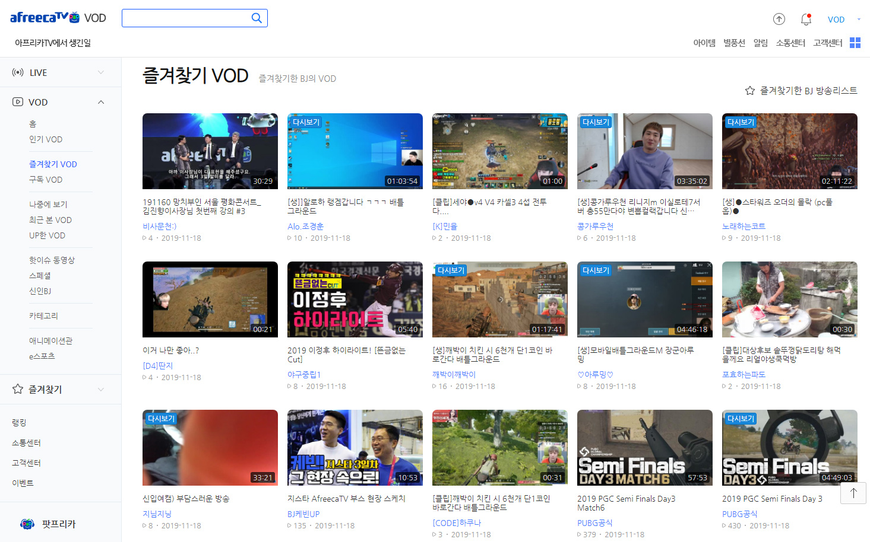Open 별풍선 in the top menu
Screen dimensions: 870x542
tap(734, 43)
